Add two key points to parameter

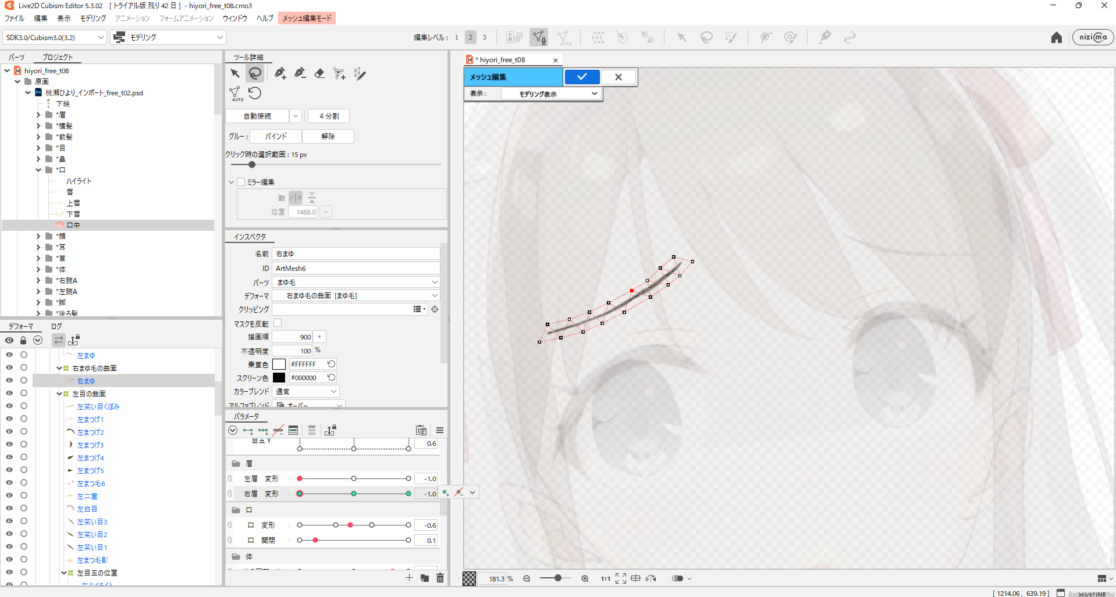click(248, 431)
